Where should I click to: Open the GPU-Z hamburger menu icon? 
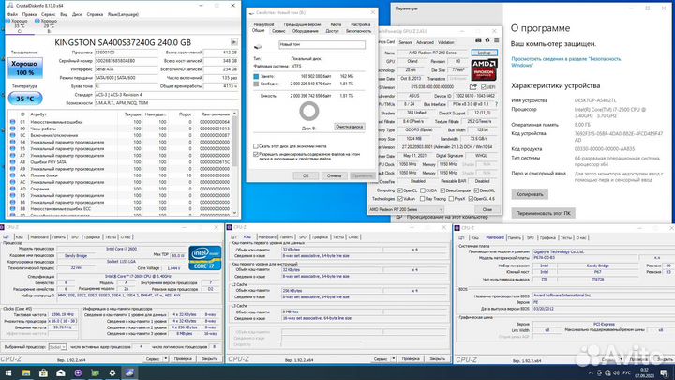[x=496, y=40]
